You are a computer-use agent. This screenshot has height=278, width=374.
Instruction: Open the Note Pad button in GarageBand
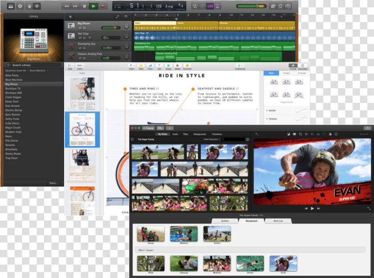[273, 6]
